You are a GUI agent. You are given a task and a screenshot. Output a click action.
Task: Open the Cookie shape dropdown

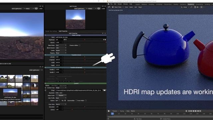[61, 50]
